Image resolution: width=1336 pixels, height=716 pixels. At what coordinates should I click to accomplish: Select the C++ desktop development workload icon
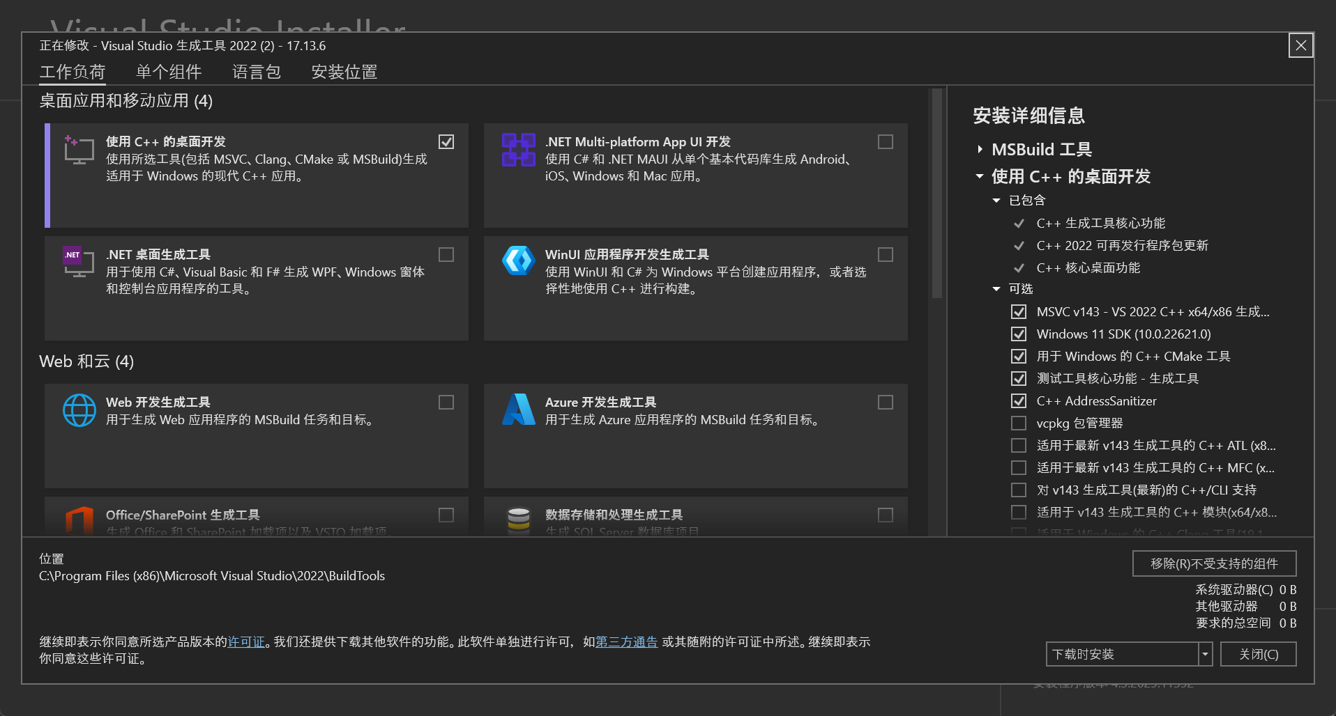coord(79,150)
